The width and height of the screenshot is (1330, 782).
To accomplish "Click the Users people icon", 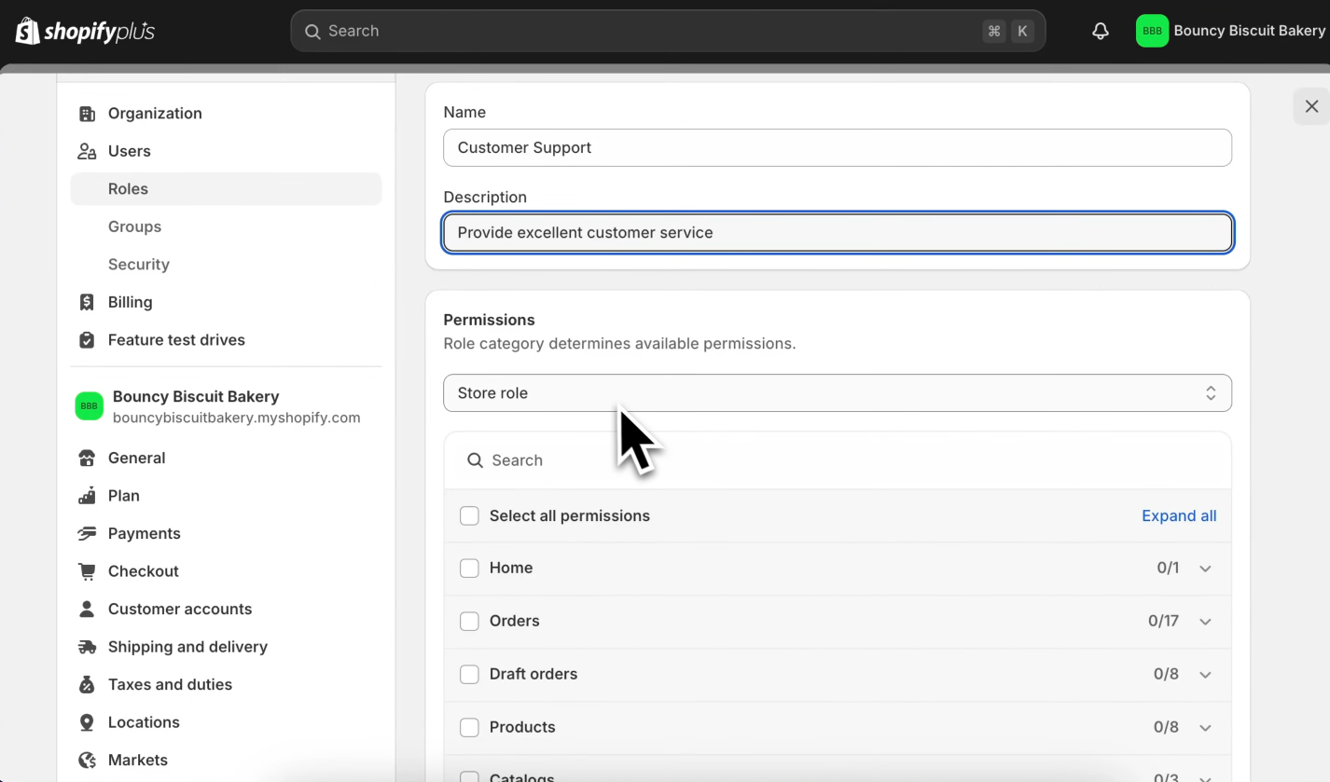I will 87,151.
